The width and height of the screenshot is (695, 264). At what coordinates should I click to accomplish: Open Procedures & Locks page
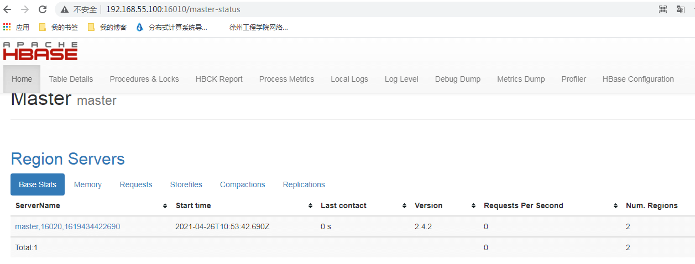point(144,79)
